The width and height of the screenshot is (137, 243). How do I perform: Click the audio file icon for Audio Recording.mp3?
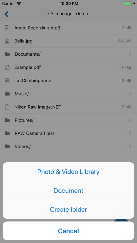(7, 28)
